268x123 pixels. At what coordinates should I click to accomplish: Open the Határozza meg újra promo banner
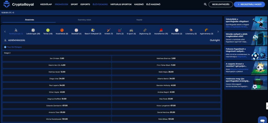(245, 83)
